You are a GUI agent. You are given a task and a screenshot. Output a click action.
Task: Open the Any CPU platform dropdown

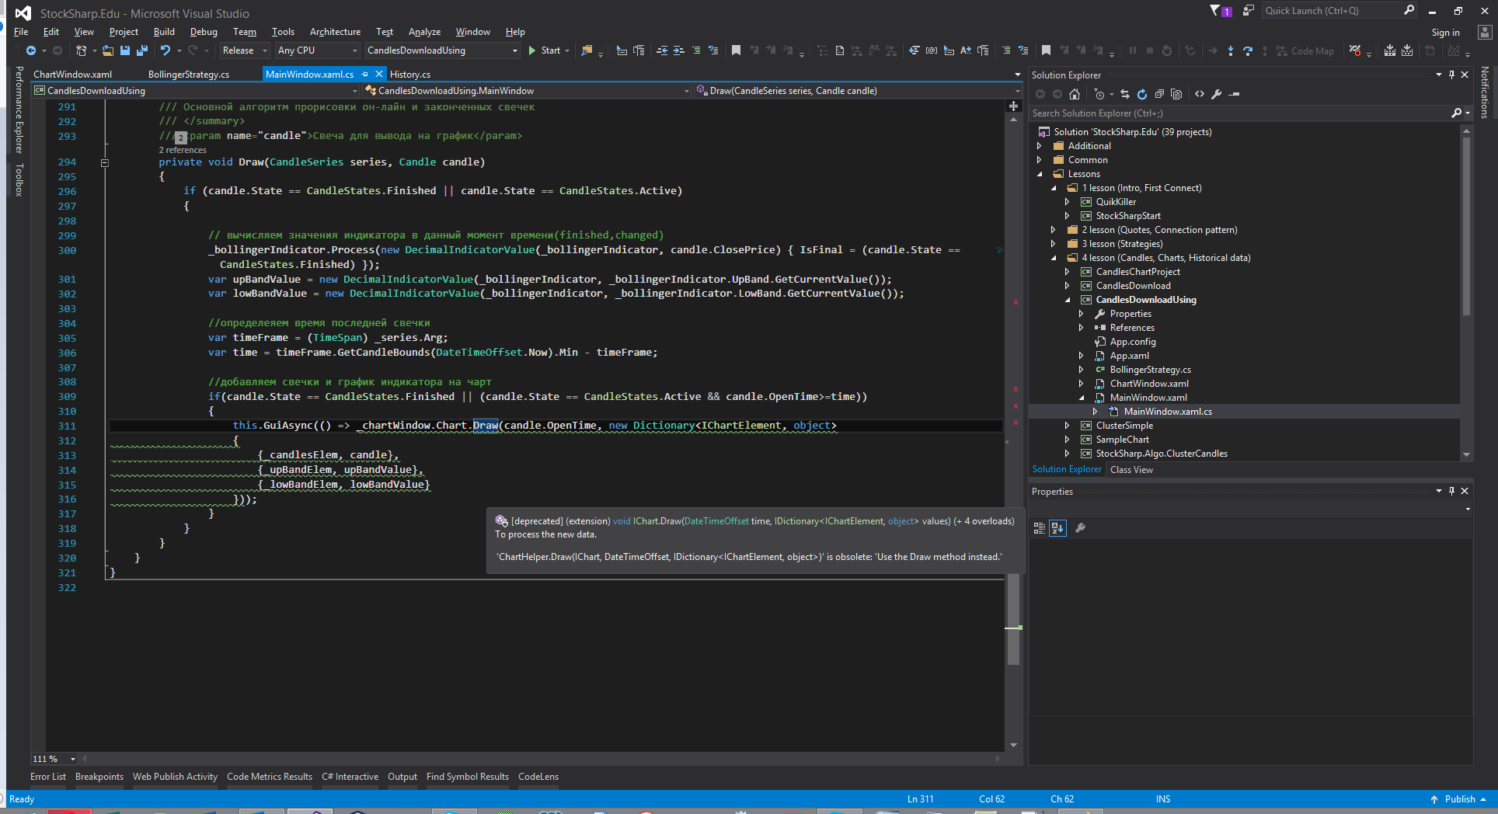(x=319, y=50)
